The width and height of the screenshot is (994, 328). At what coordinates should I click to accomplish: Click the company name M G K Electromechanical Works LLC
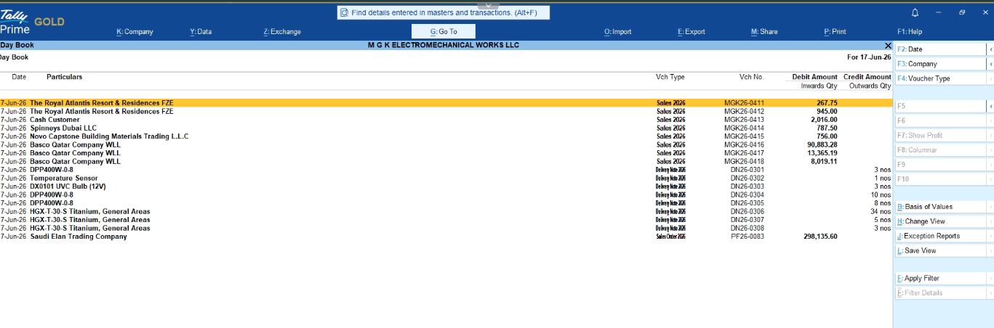[x=444, y=45]
